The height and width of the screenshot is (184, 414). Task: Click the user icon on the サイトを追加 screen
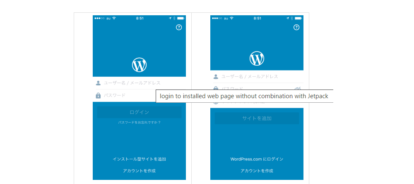coord(216,77)
